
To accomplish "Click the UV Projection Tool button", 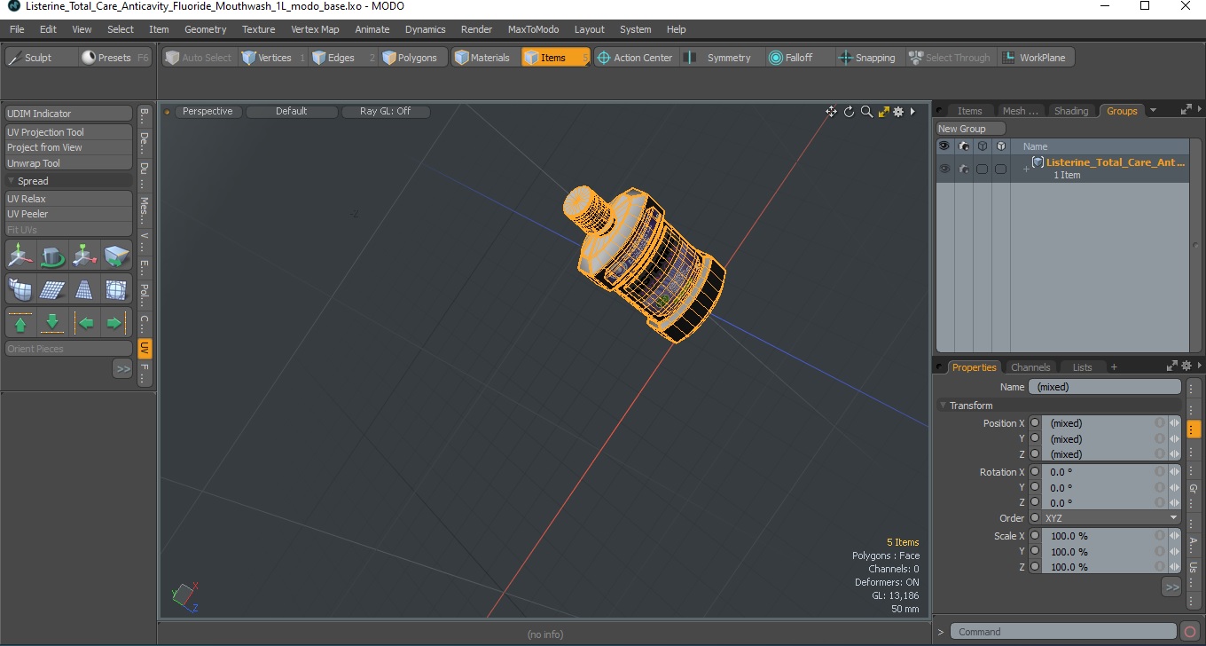I will coord(69,132).
